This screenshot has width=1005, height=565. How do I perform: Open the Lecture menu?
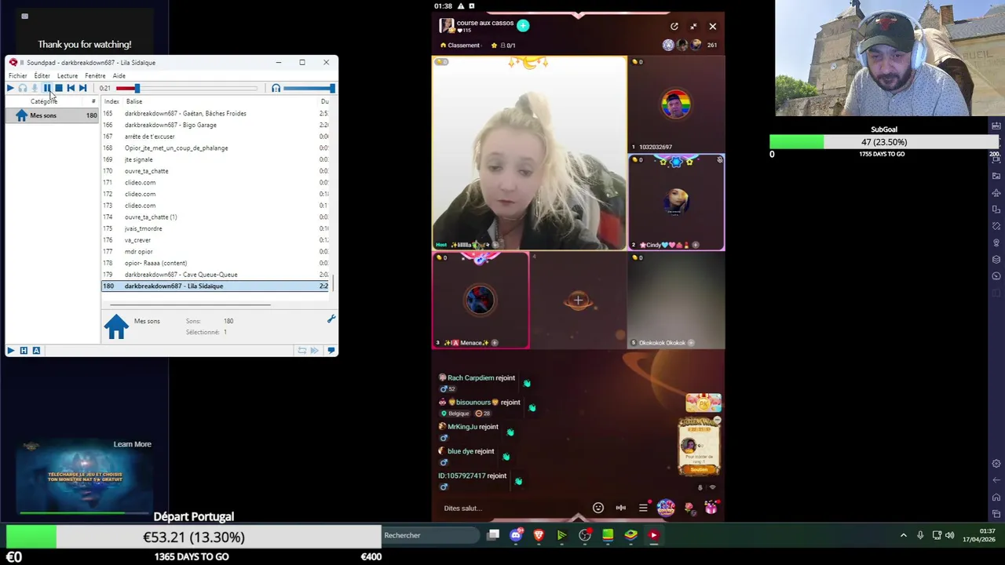[x=68, y=76]
